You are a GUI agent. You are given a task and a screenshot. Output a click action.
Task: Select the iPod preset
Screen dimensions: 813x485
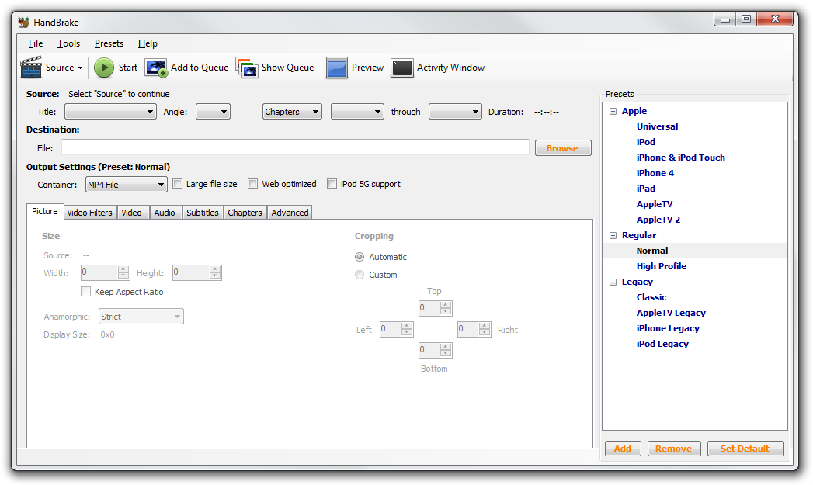click(645, 142)
